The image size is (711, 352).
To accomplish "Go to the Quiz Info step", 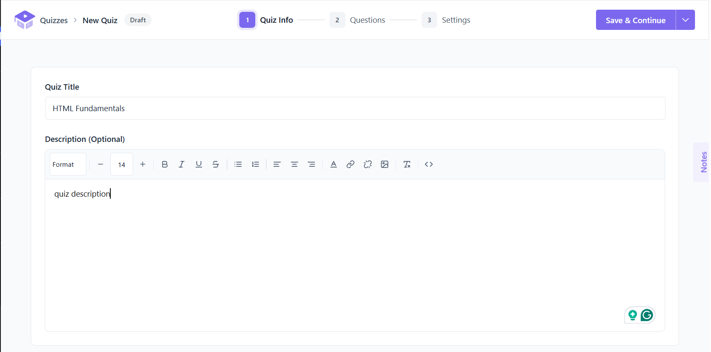I will [266, 20].
